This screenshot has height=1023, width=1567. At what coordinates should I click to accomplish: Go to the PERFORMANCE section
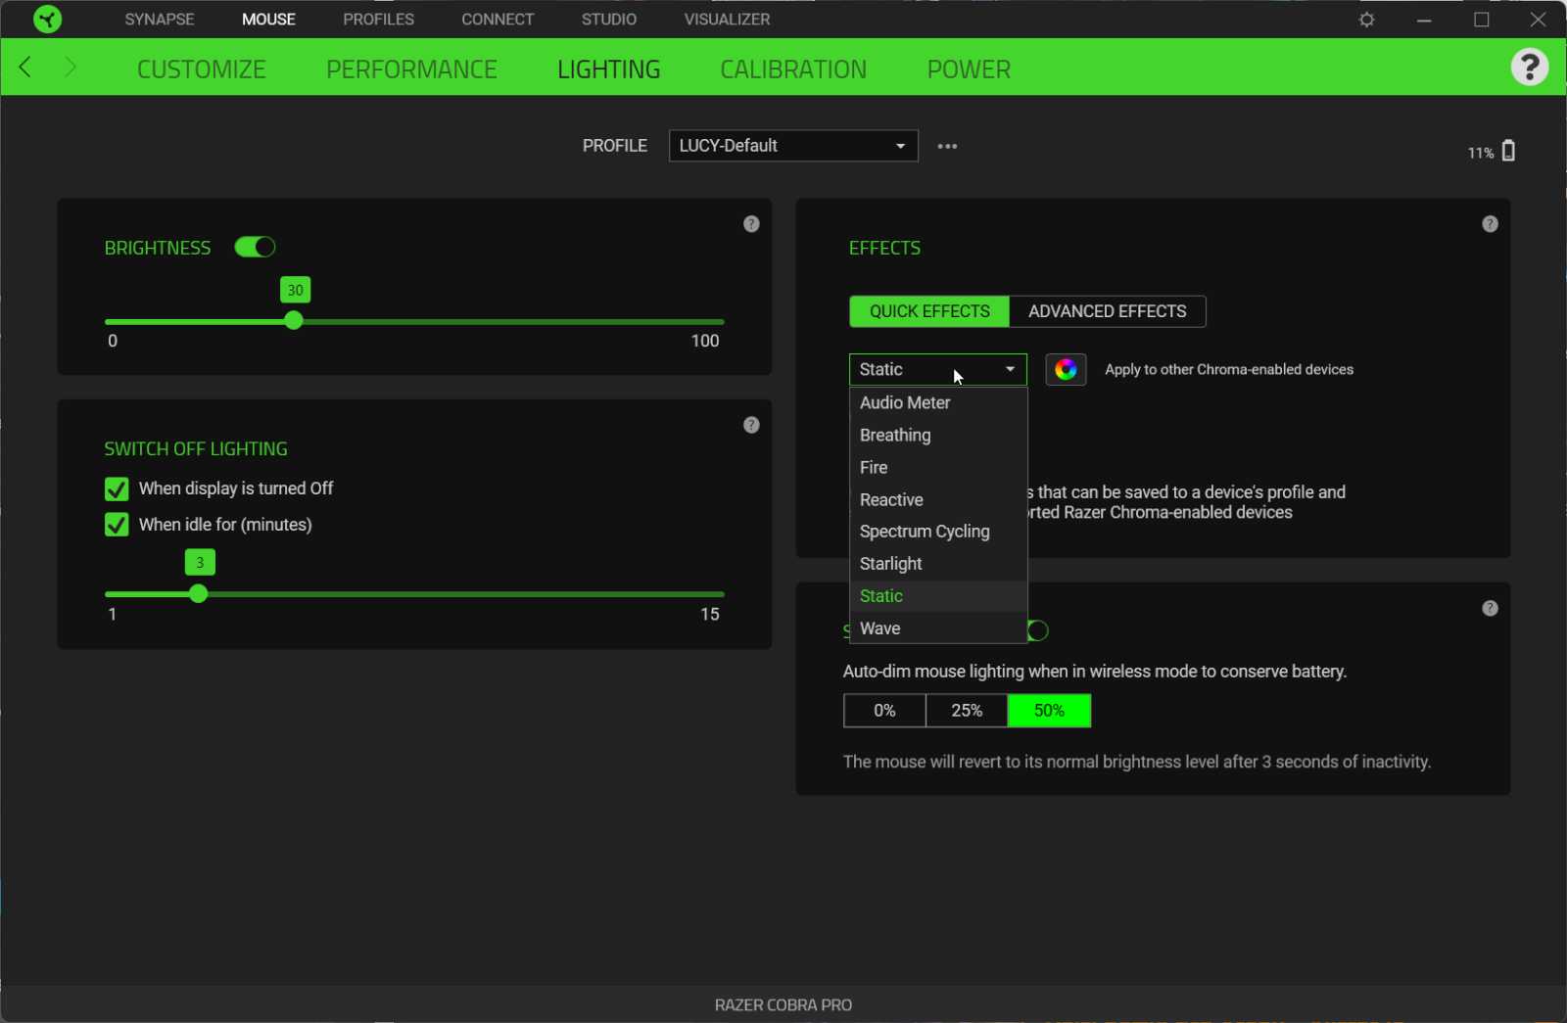[411, 70]
